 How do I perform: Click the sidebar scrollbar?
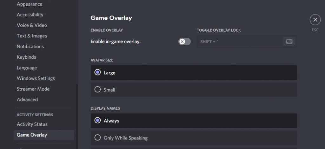pos(77,116)
